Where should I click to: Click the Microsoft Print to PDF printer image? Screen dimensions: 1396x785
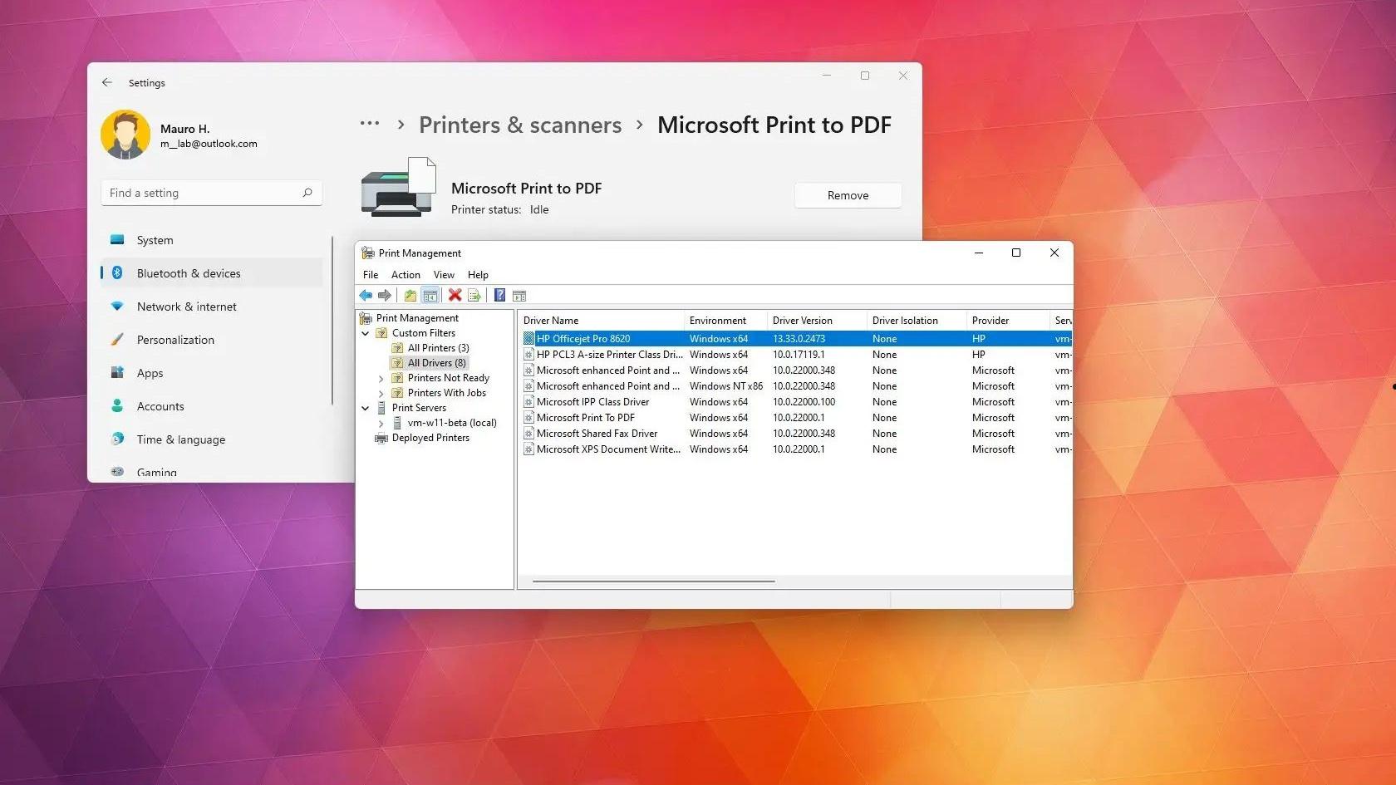point(399,188)
